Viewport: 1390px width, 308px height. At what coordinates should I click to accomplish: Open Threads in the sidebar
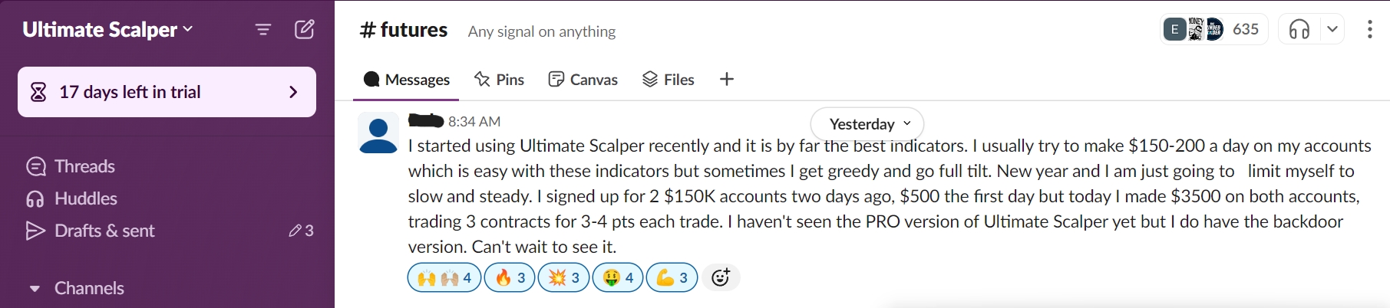pos(84,166)
